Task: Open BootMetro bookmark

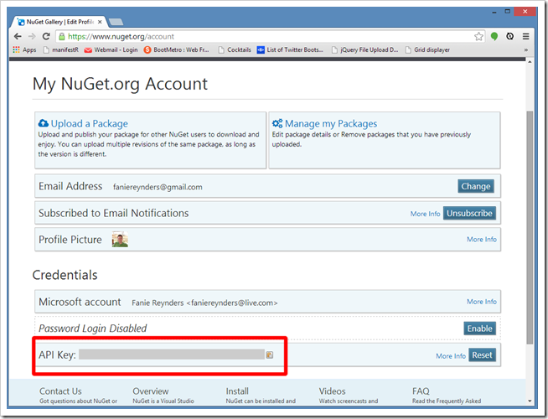Action: coord(177,49)
